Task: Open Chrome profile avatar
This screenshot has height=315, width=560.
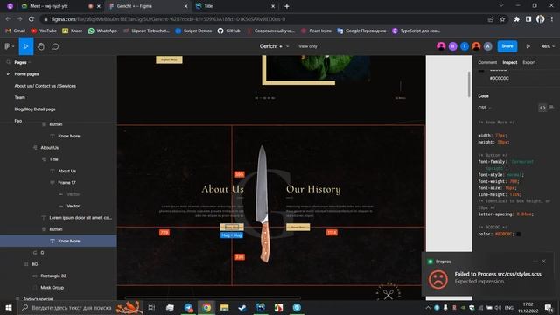Action: tap(541, 19)
